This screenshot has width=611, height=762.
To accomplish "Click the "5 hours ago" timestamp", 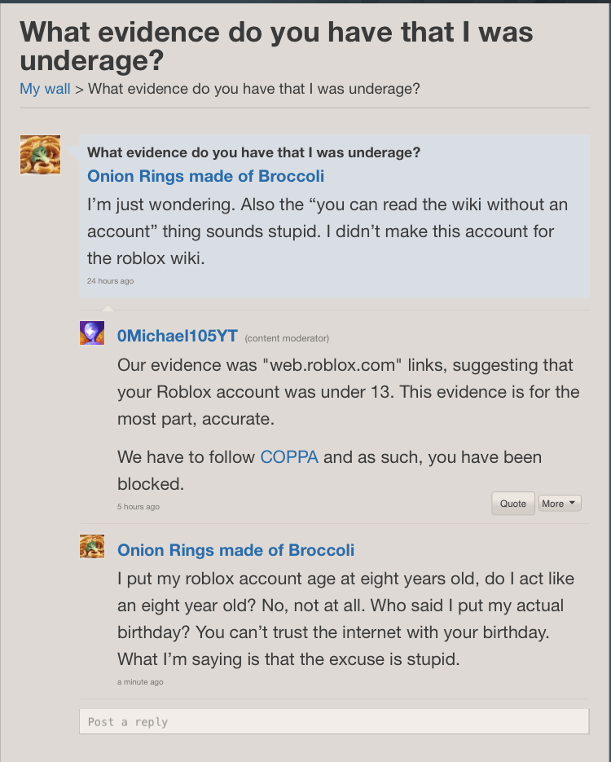I will click(138, 507).
